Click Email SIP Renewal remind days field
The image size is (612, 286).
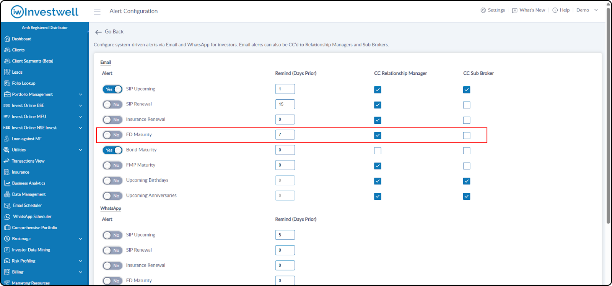coord(285,104)
